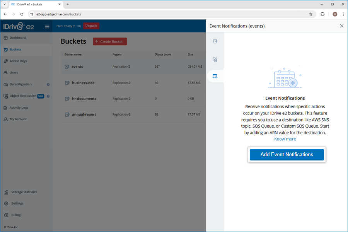Click the 267 object count value
348x232 pixels.
click(157, 67)
